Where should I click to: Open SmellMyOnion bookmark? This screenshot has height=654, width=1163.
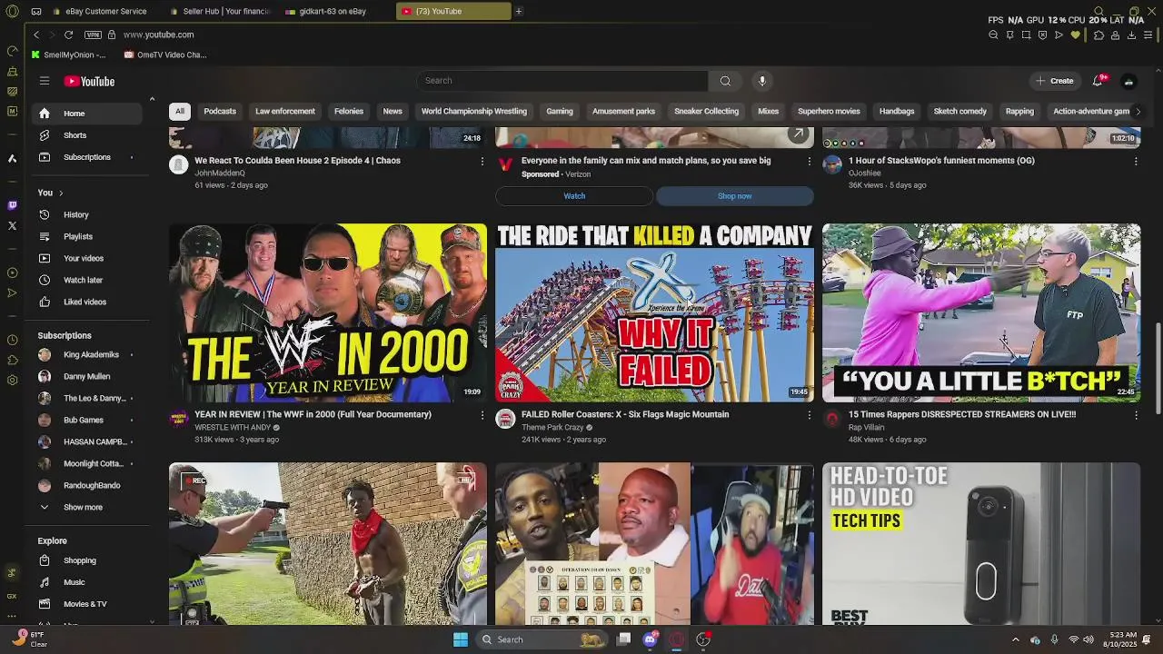[x=68, y=54]
